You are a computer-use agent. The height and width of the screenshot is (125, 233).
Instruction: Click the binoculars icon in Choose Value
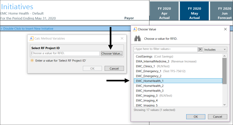point(137,38)
